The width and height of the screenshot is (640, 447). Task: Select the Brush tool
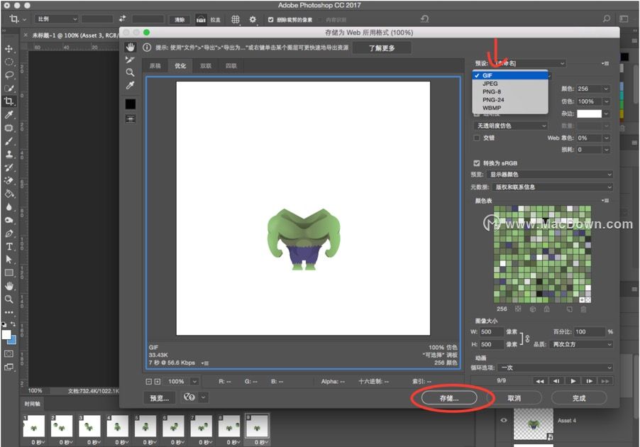[9, 141]
